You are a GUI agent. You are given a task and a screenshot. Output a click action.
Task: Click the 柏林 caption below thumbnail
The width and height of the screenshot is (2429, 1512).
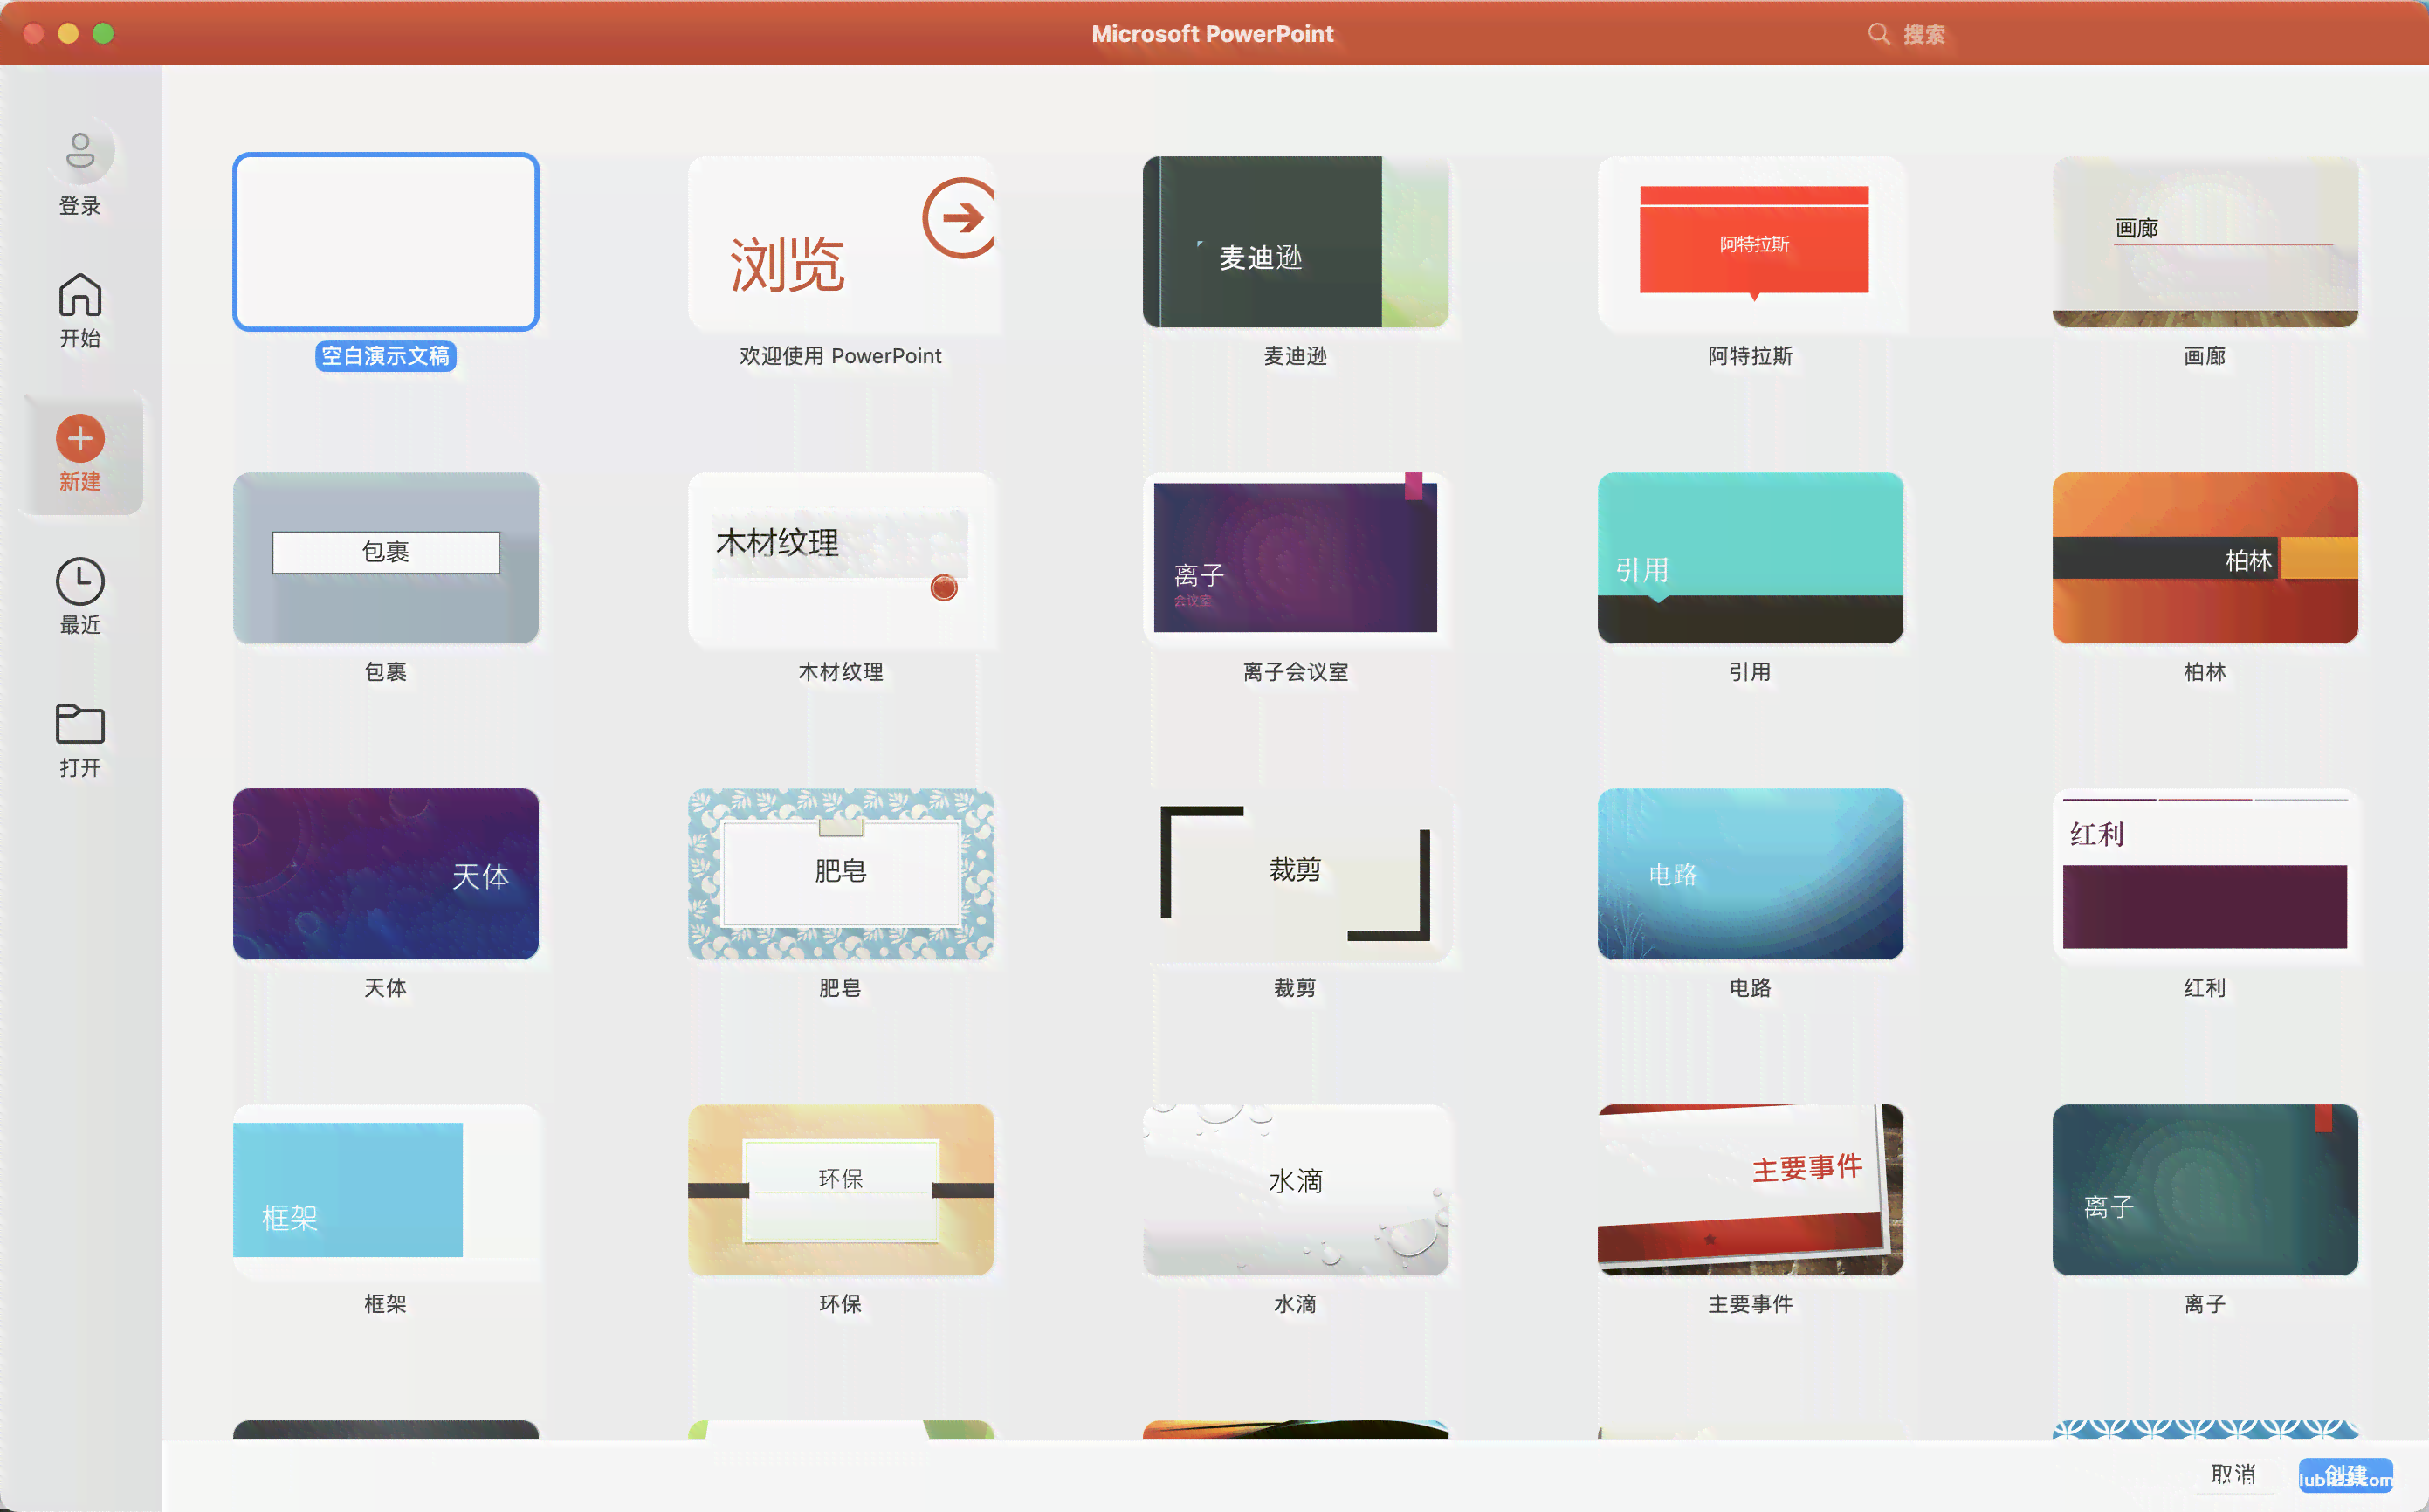click(x=2205, y=672)
